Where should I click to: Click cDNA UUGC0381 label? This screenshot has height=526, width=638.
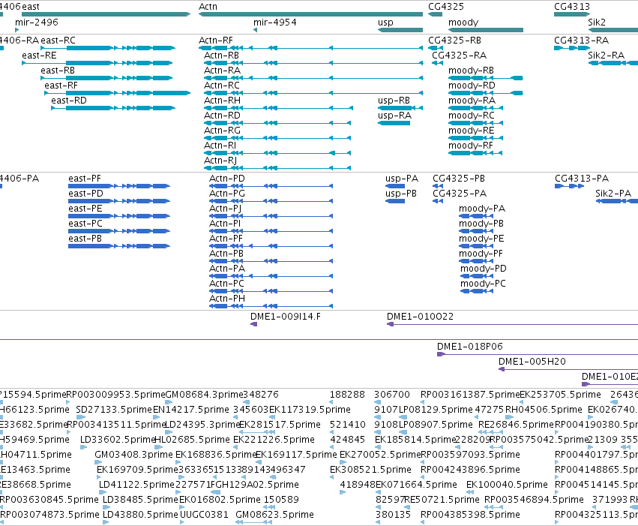tap(204, 515)
